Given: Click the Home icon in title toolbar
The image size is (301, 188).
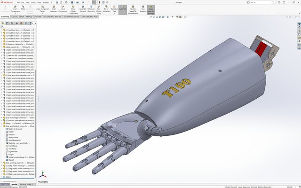Looking at the screenshot, I should coord(57,2).
